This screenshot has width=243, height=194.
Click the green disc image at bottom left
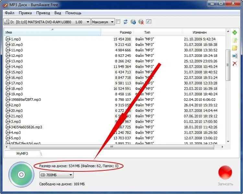[x=21, y=175]
